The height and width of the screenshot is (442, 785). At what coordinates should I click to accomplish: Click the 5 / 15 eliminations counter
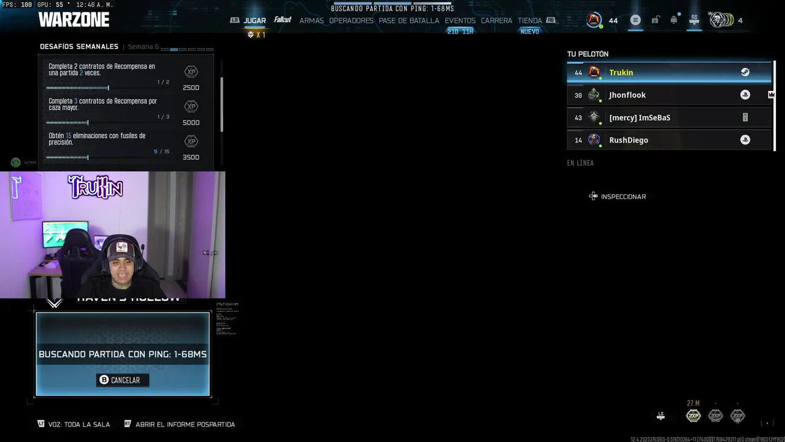[162, 152]
